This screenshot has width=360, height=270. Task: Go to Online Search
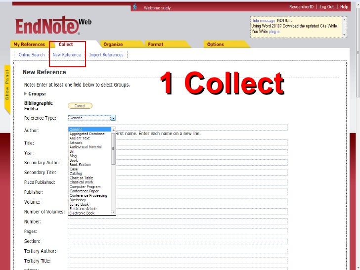(32, 54)
